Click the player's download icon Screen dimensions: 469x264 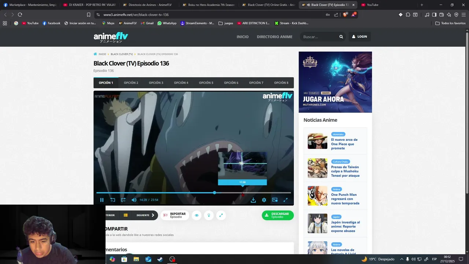tap(253, 200)
